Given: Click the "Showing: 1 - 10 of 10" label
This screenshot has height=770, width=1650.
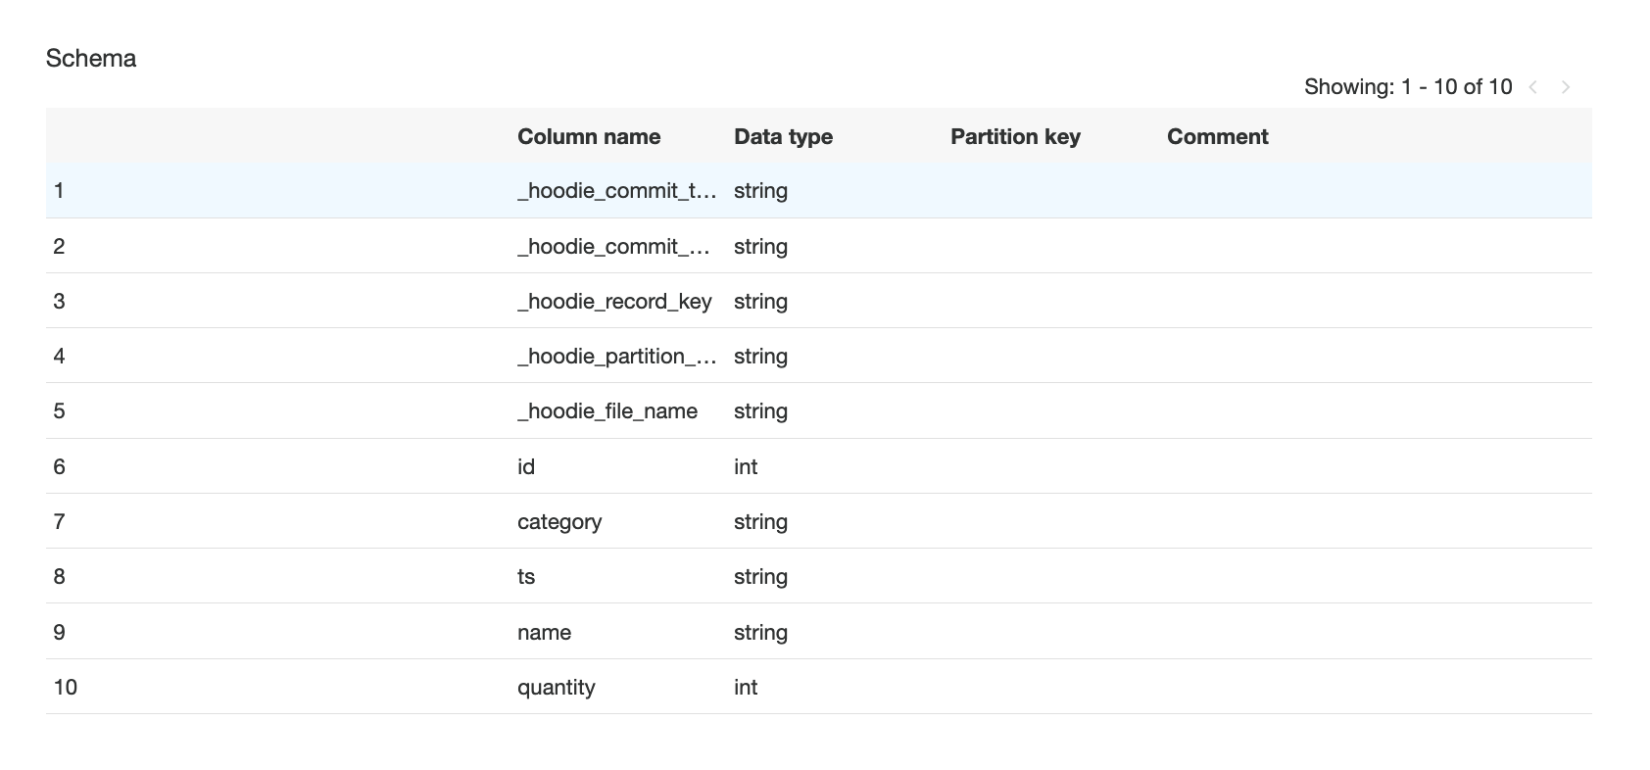Looking at the screenshot, I should (x=1408, y=87).
